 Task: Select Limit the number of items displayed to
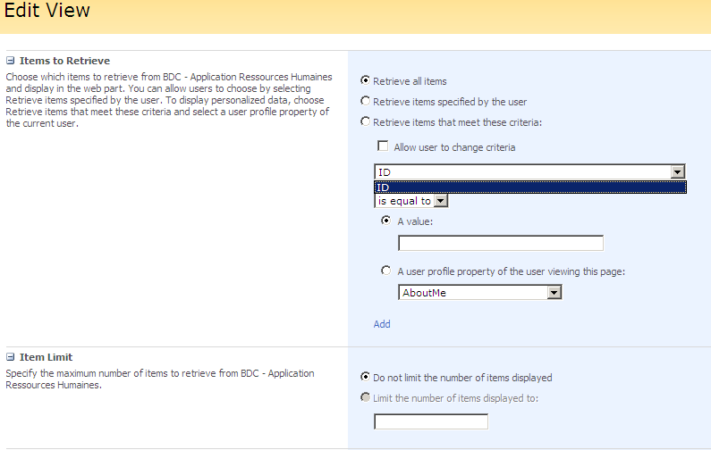[x=365, y=398]
